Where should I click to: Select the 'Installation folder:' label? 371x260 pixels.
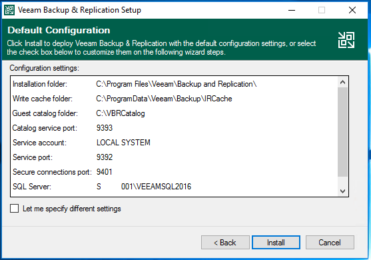pyautogui.click(x=40, y=84)
